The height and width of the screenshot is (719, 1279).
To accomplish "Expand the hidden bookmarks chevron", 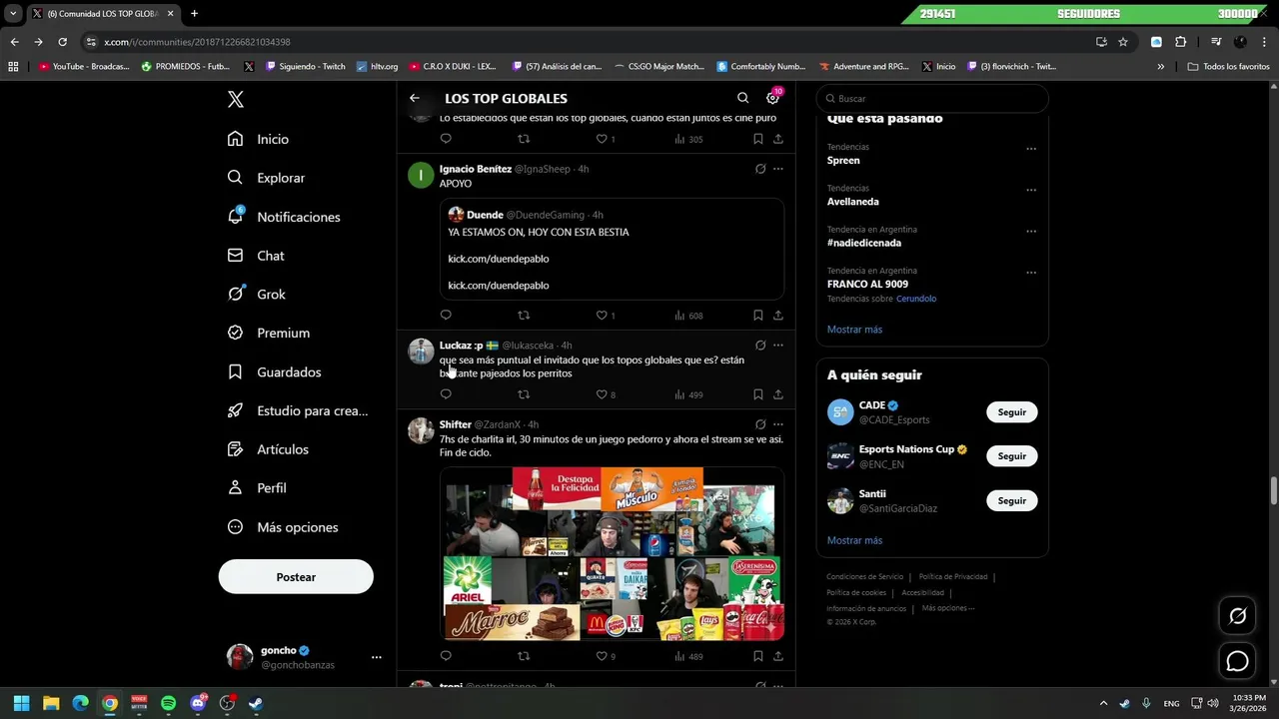I will click(x=1160, y=67).
